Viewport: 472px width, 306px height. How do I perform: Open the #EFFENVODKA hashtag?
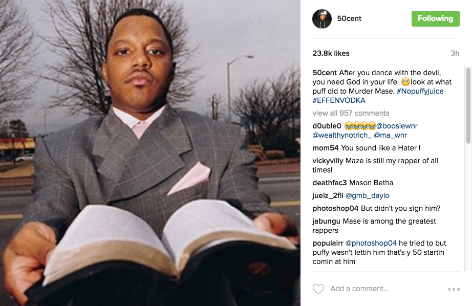pos(339,100)
